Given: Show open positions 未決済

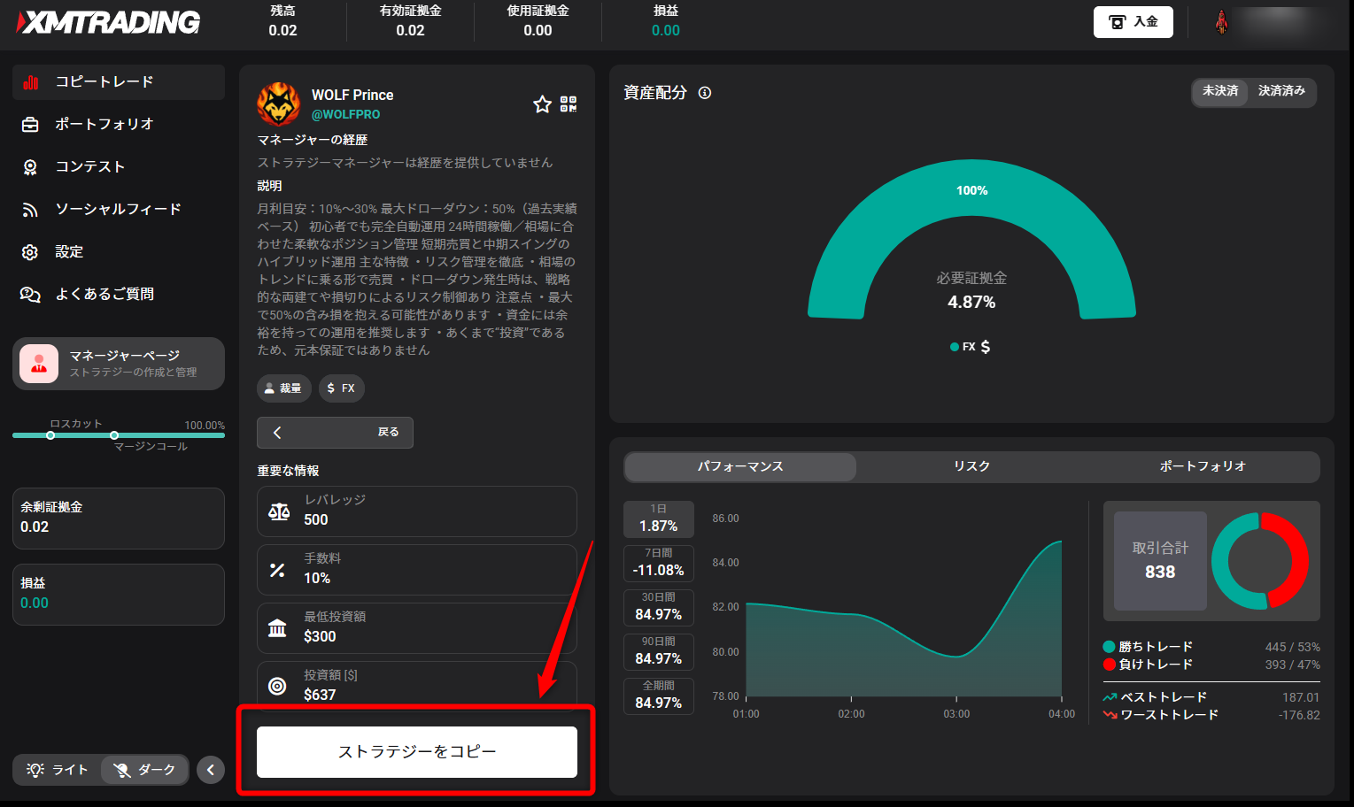Looking at the screenshot, I should (1220, 91).
